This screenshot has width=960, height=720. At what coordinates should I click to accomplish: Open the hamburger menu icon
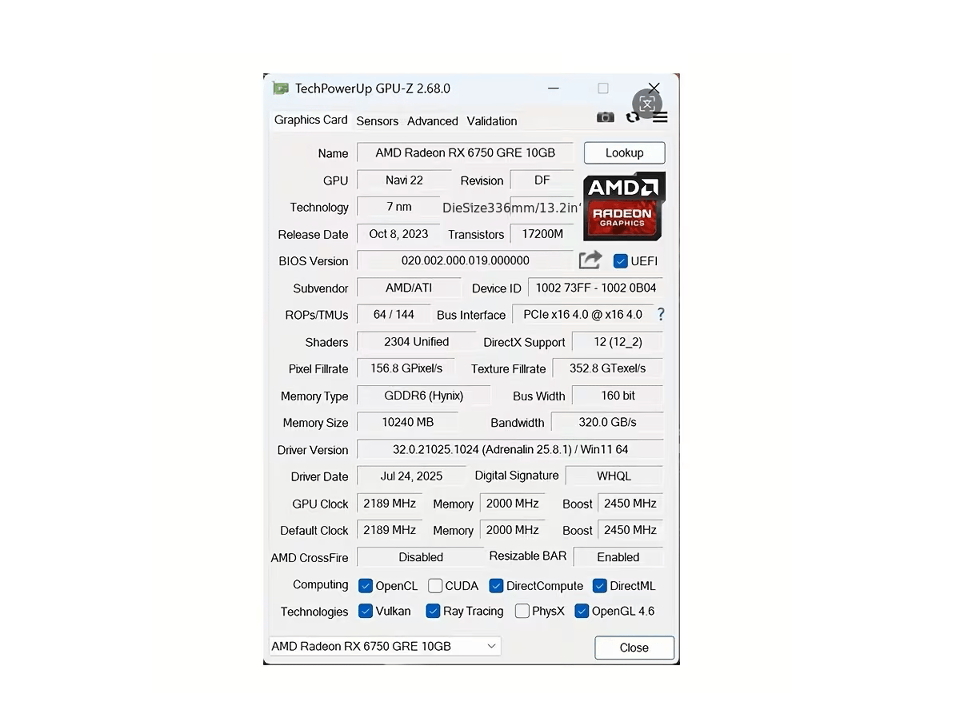(660, 117)
